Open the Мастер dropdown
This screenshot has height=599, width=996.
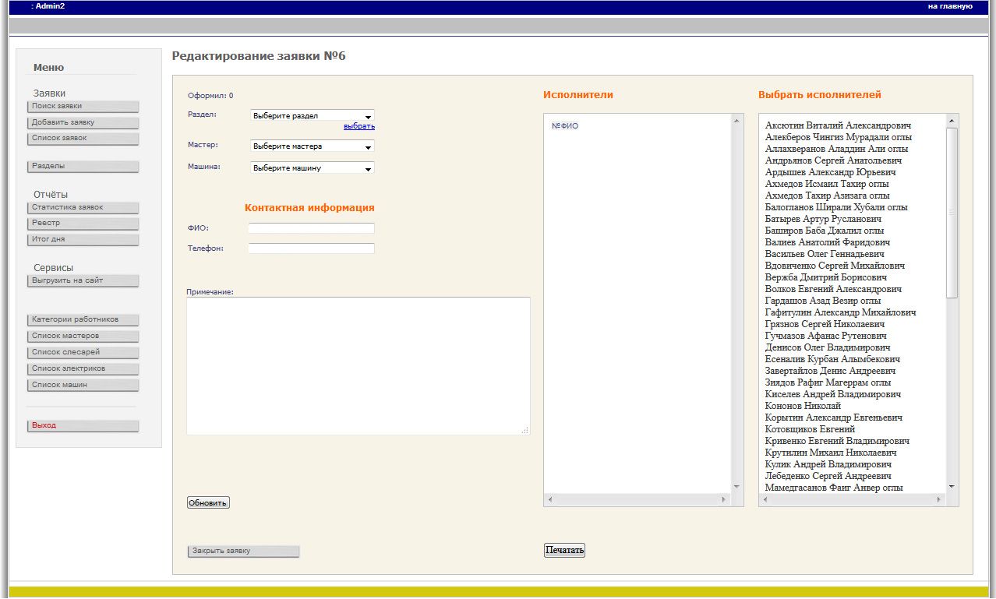312,146
